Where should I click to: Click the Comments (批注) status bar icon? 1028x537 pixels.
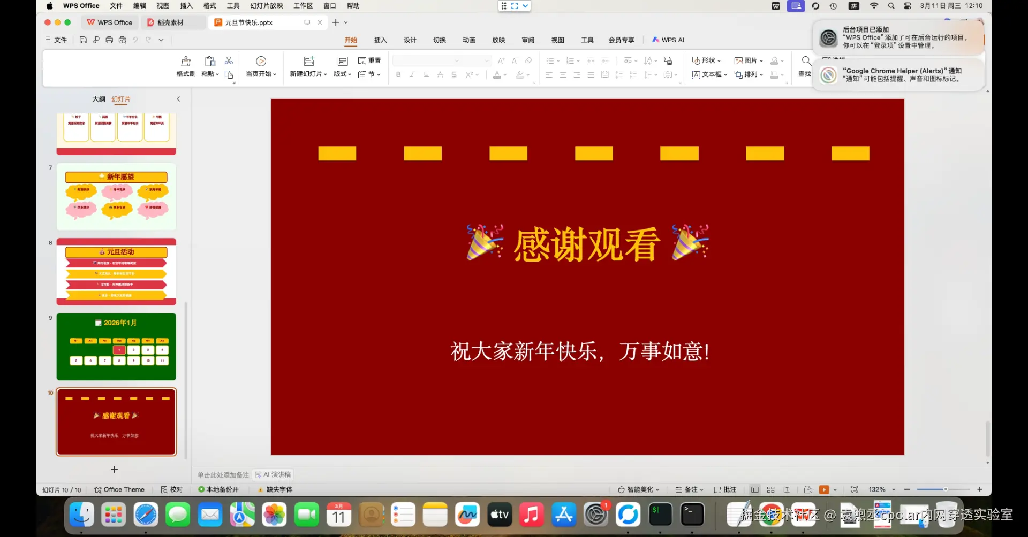pyautogui.click(x=725, y=490)
